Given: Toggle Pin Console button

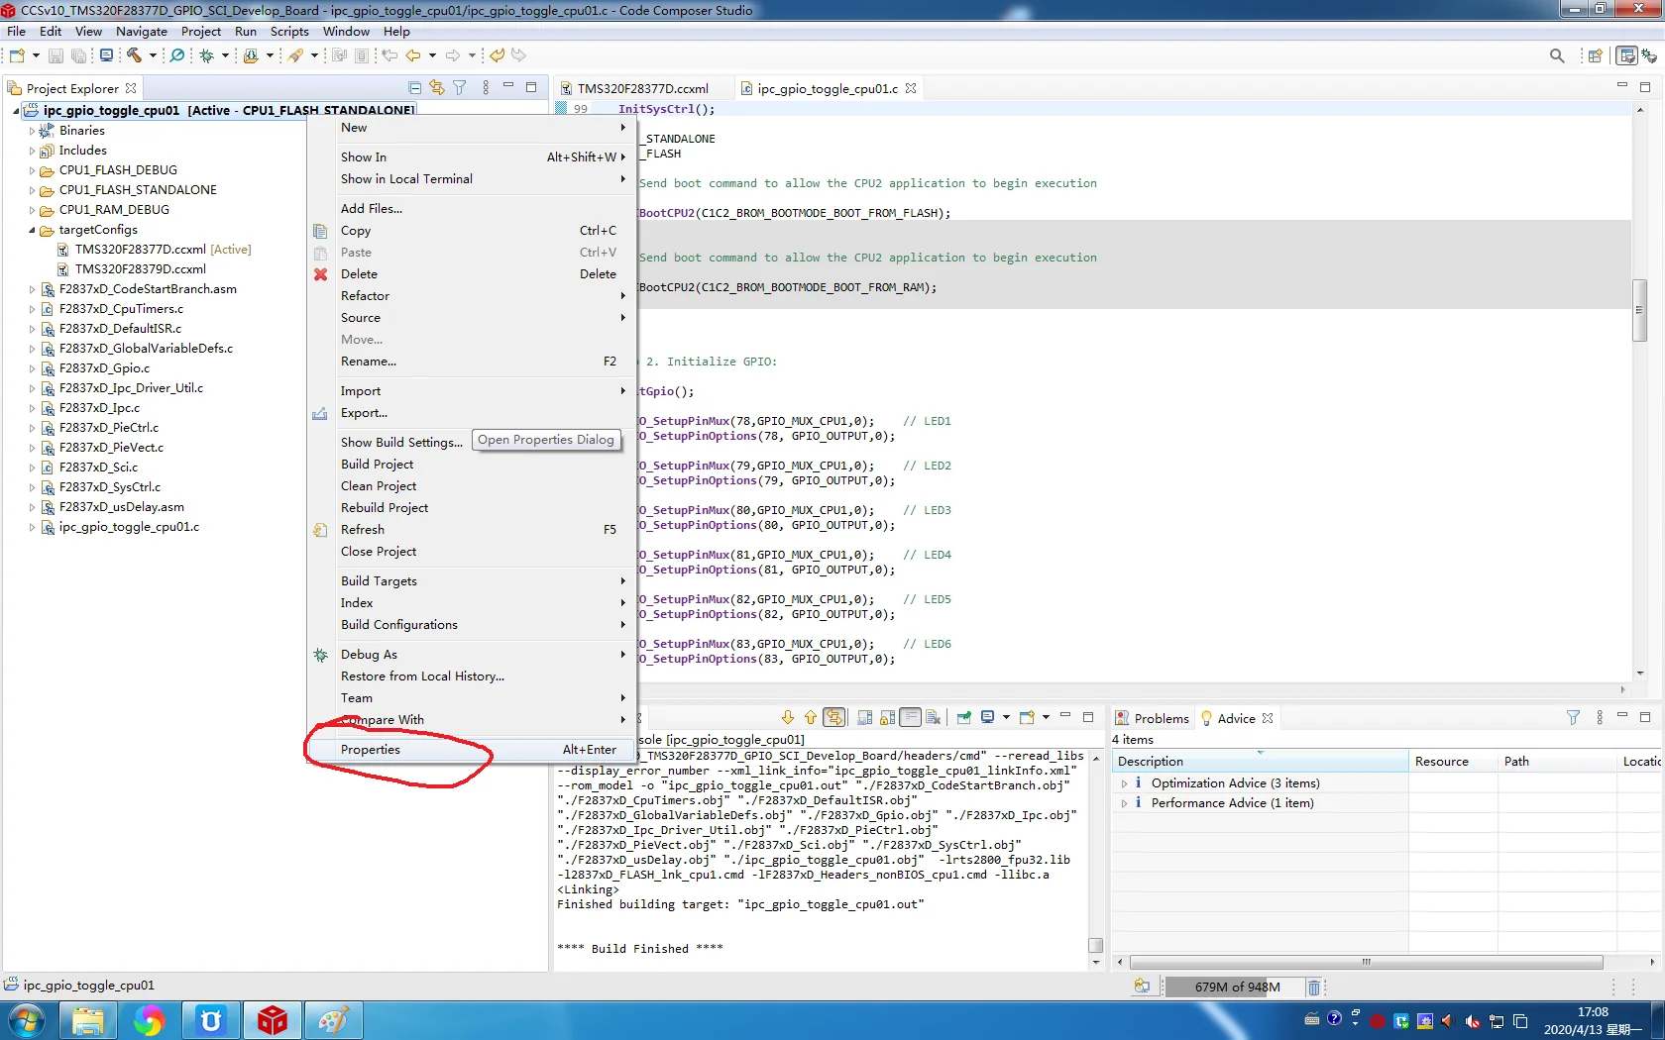Looking at the screenshot, I should pyautogui.click(x=963, y=717).
